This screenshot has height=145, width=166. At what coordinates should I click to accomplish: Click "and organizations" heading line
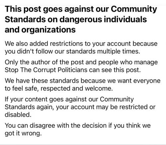pyautogui.click(x=40, y=30)
